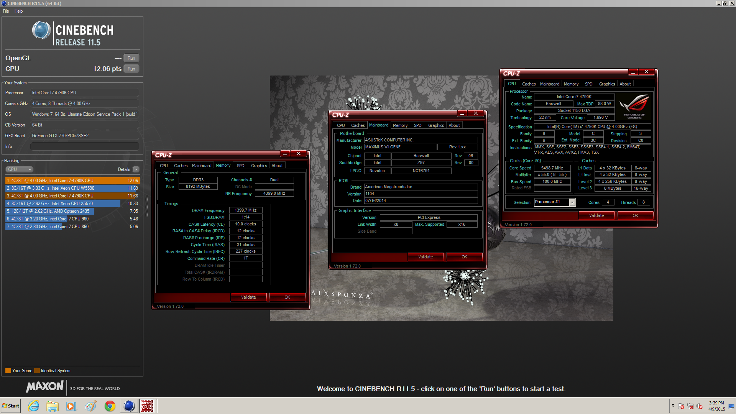Image resolution: width=736 pixels, height=414 pixels.
Task: Open Internet Explorer from the taskbar
Action: point(34,406)
